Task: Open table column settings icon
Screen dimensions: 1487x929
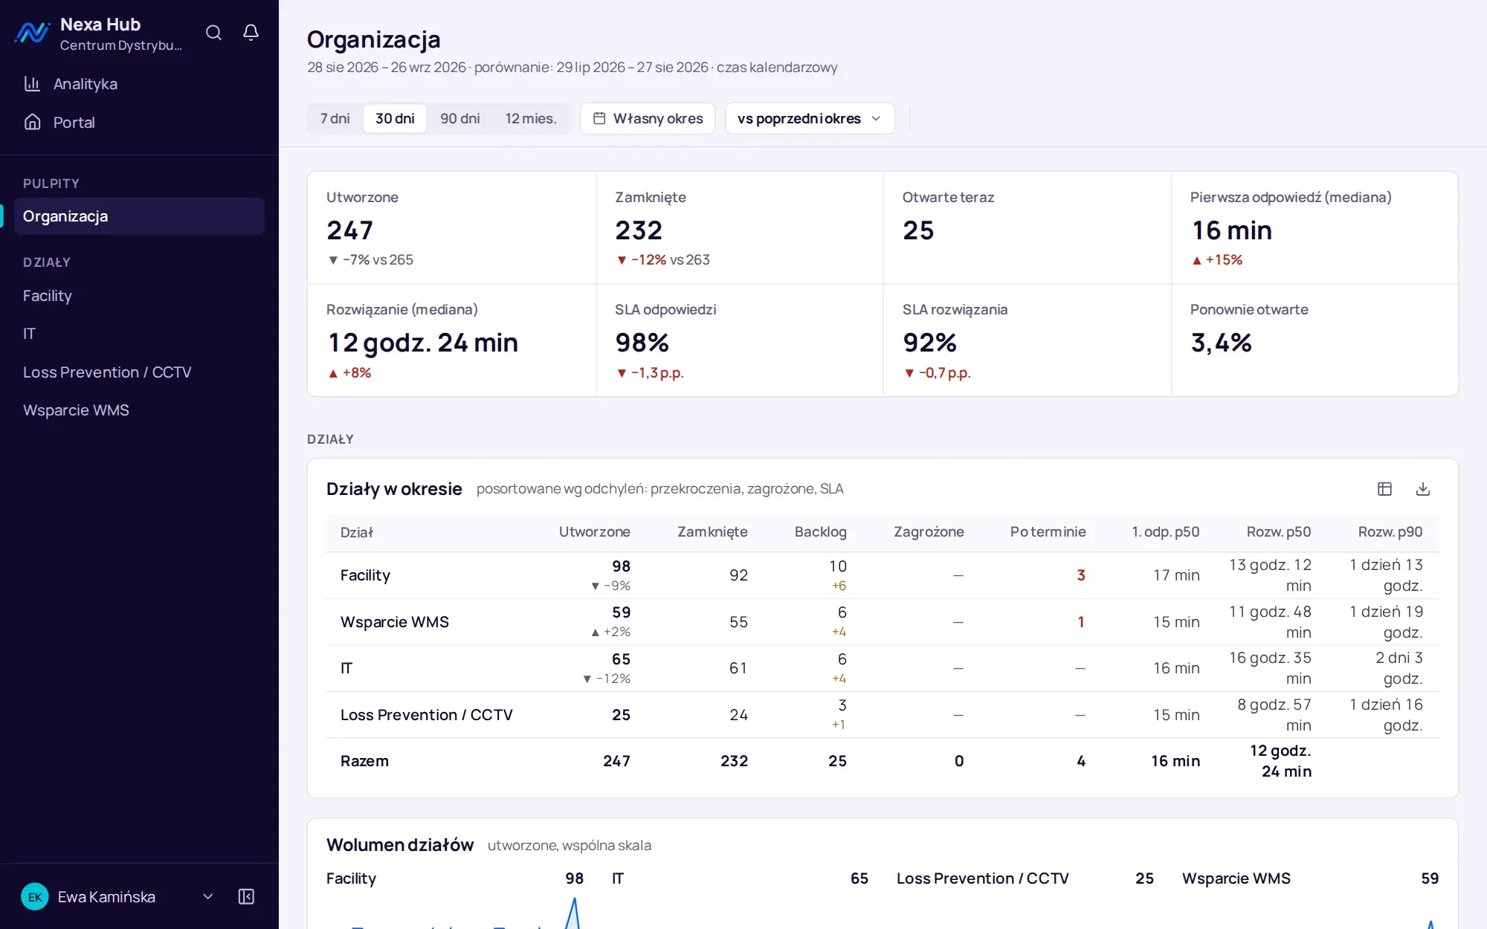Action: pos(1384,489)
